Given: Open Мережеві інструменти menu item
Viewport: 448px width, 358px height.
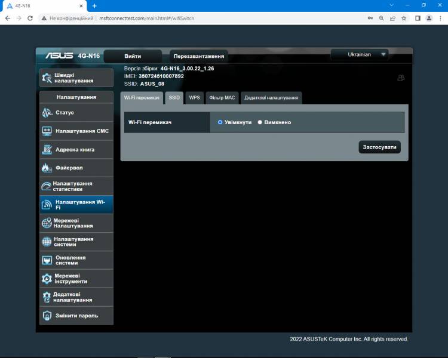Looking at the screenshot, I should coord(76,279).
